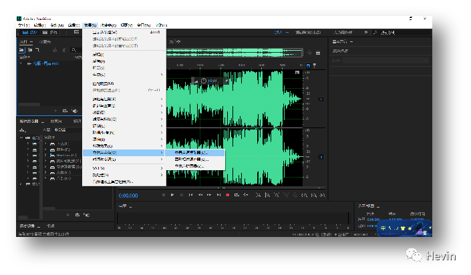471x275 pixels.
Task: Click Show Effects Rack menu item with Alt+0
Action: click(x=124, y=32)
